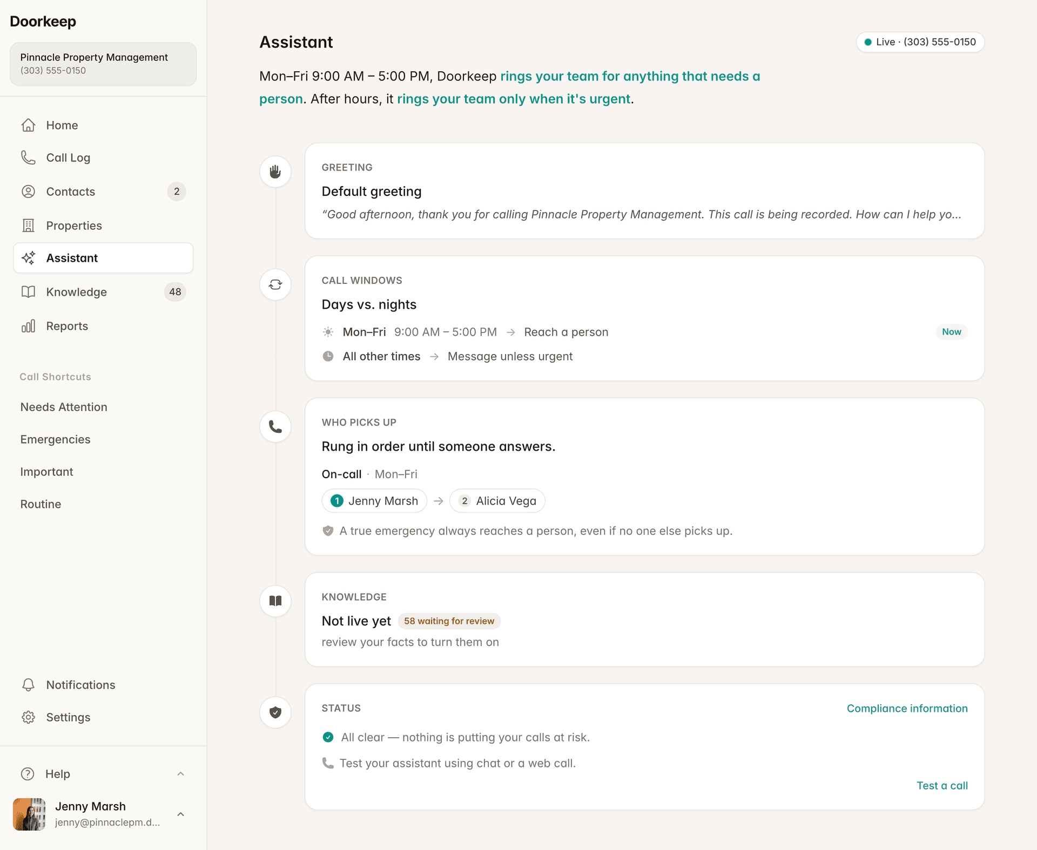
Task: Open the Call Log page
Action: pyautogui.click(x=103, y=158)
